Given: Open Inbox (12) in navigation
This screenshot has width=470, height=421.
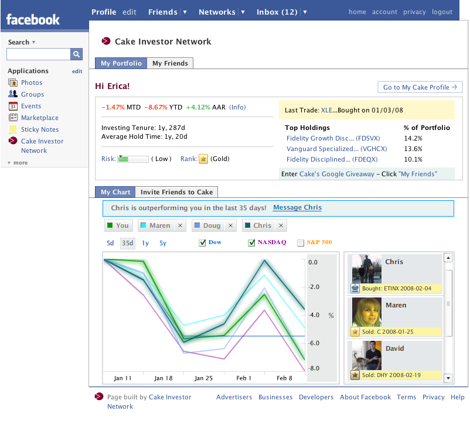Looking at the screenshot, I should coord(277,12).
